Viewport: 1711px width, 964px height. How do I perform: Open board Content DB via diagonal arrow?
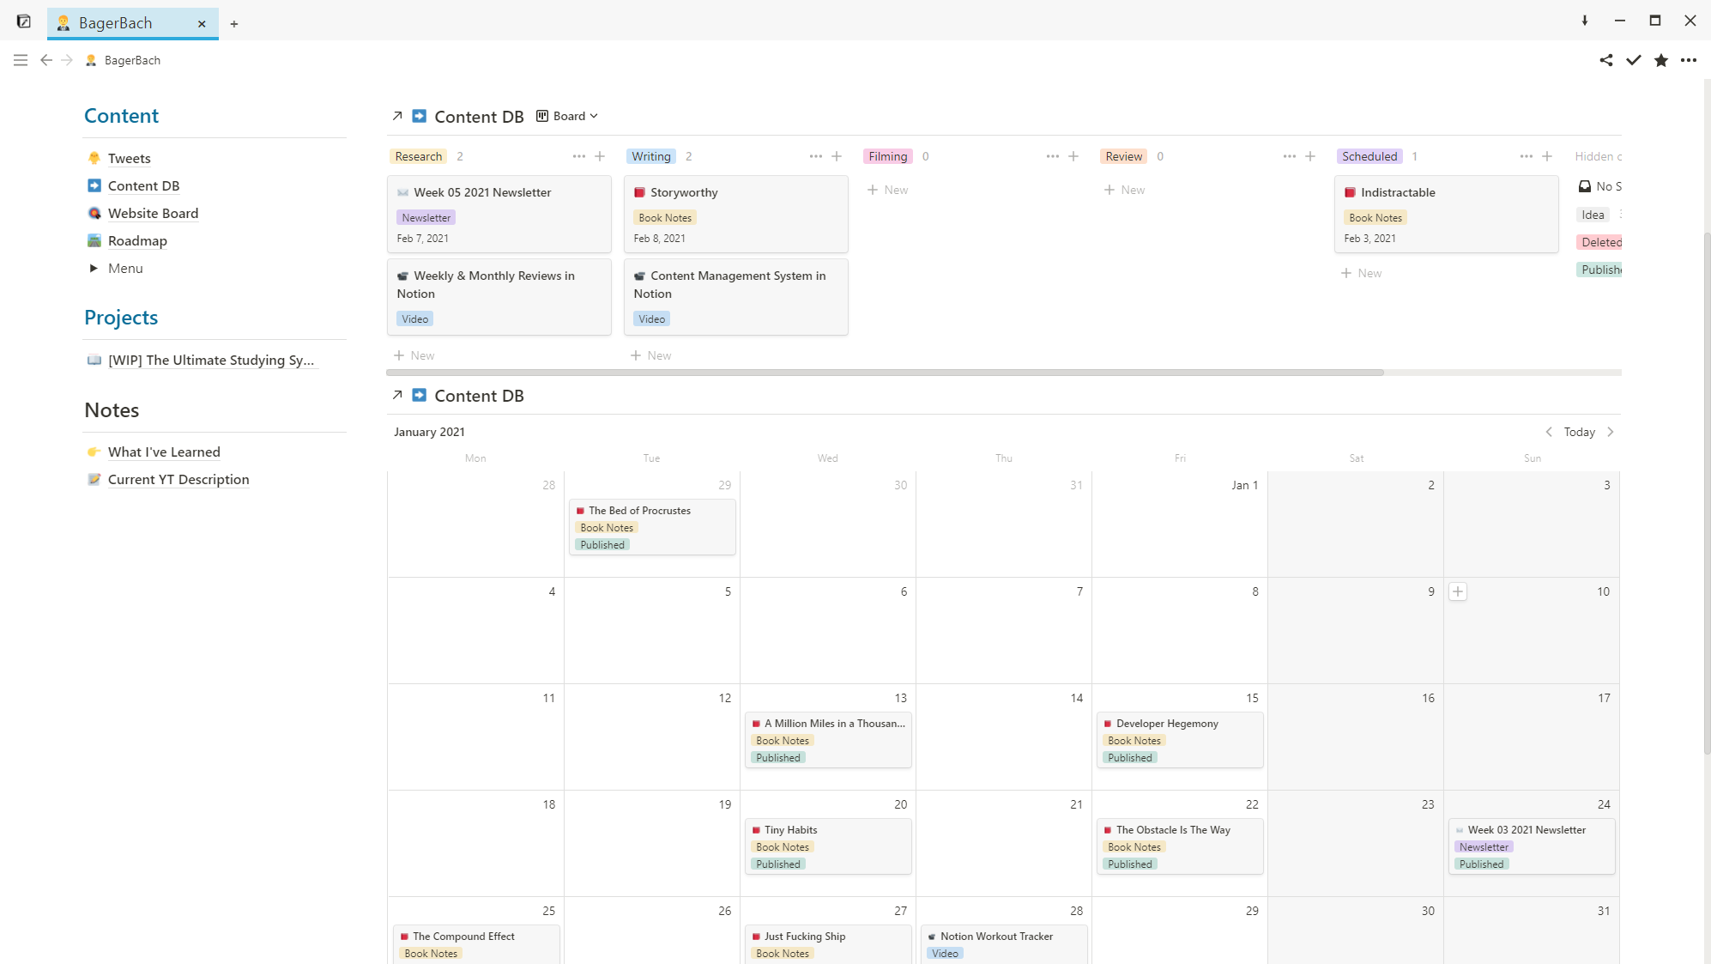pos(397,116)
